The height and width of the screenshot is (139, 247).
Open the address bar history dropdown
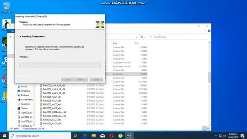pos(136,37)
